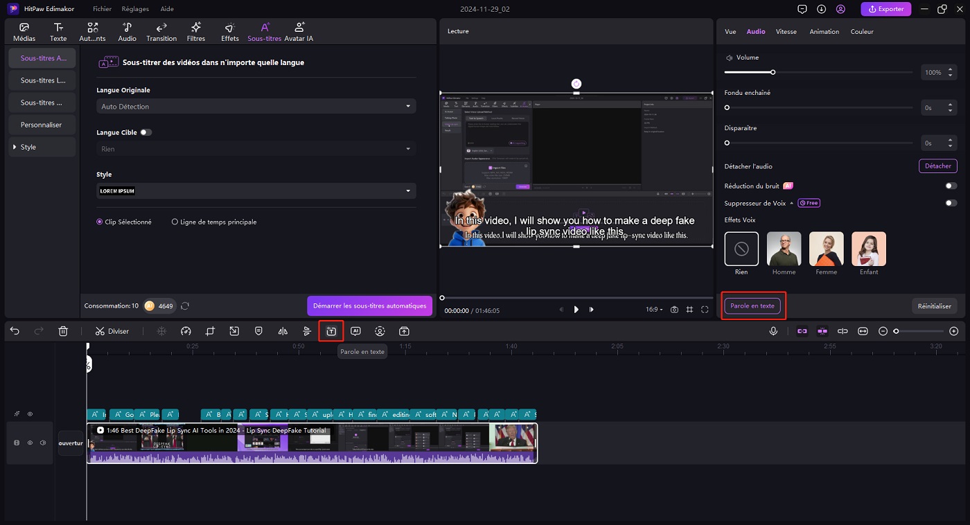Screen dimensions: 970x525
Task: Click the snapshot camera icon under preview
Action: (674, 310)
